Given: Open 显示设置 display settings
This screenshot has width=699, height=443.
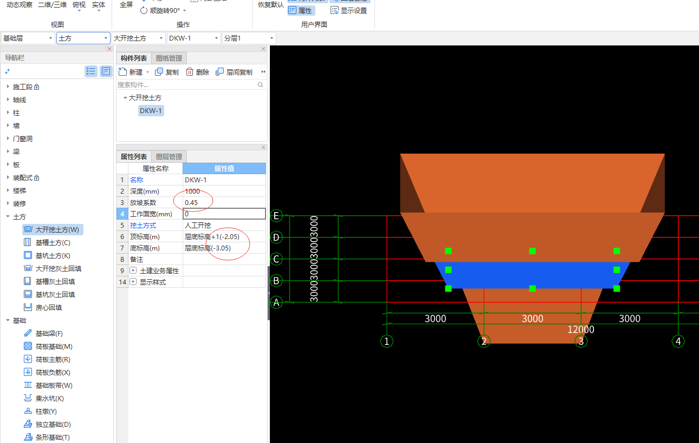Looking at the screenshot, I should point(348,10).
